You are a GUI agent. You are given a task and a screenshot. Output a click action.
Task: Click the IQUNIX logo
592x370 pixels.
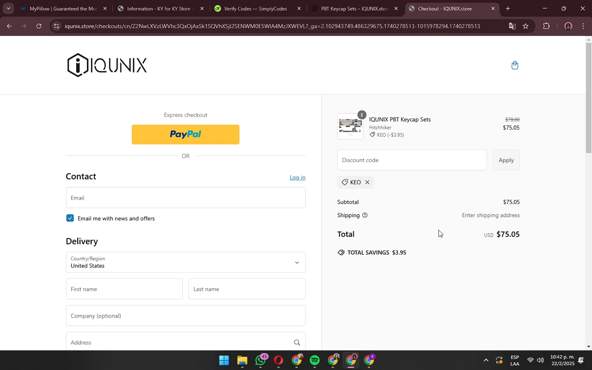[107, 65]
